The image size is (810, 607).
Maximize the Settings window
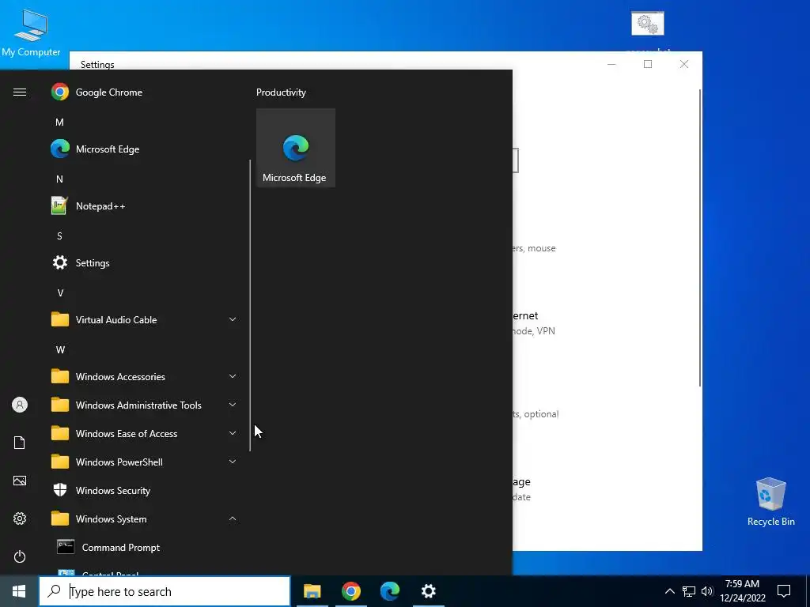tap(648, 64)
